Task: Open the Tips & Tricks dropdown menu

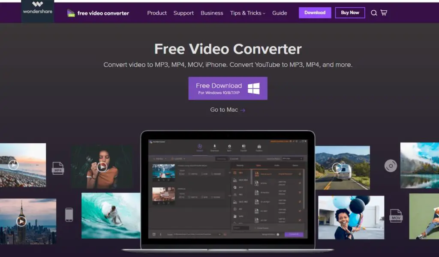Action: [248, 13]
